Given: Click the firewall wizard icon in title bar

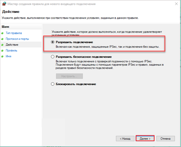Looking at the screenshot, I should [4, 4].
